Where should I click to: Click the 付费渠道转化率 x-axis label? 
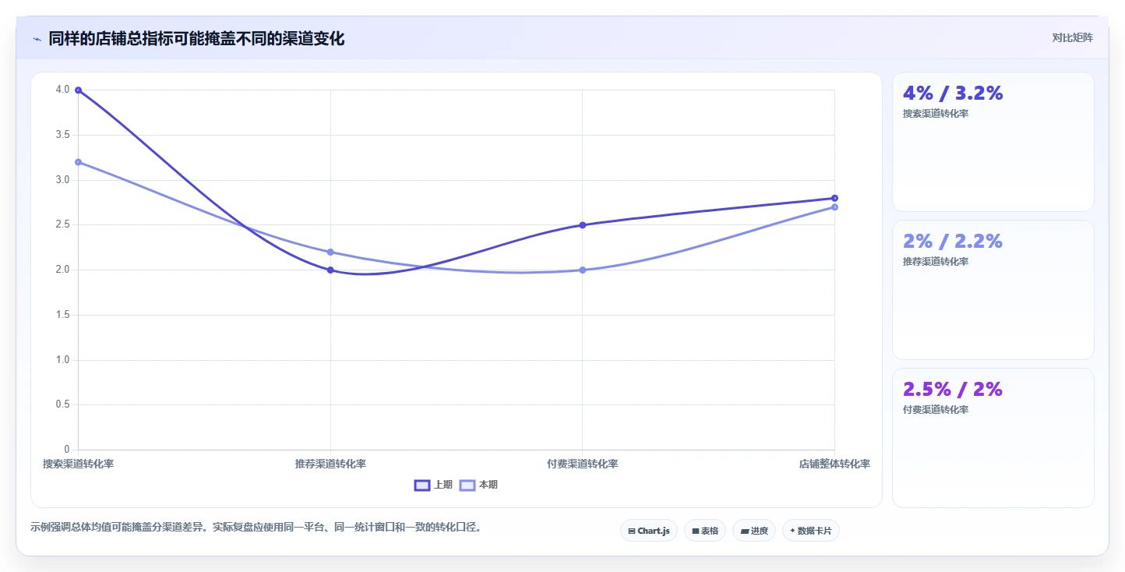[x=583, y=464]
